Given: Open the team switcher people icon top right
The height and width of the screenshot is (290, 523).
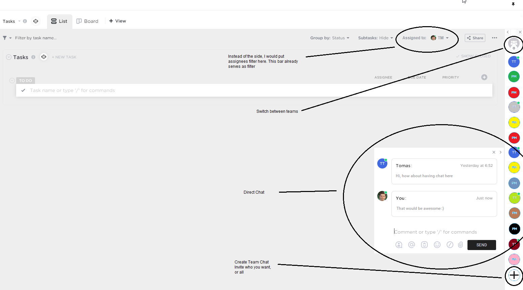Looking at the screenshot, I should tap(514, 44).
